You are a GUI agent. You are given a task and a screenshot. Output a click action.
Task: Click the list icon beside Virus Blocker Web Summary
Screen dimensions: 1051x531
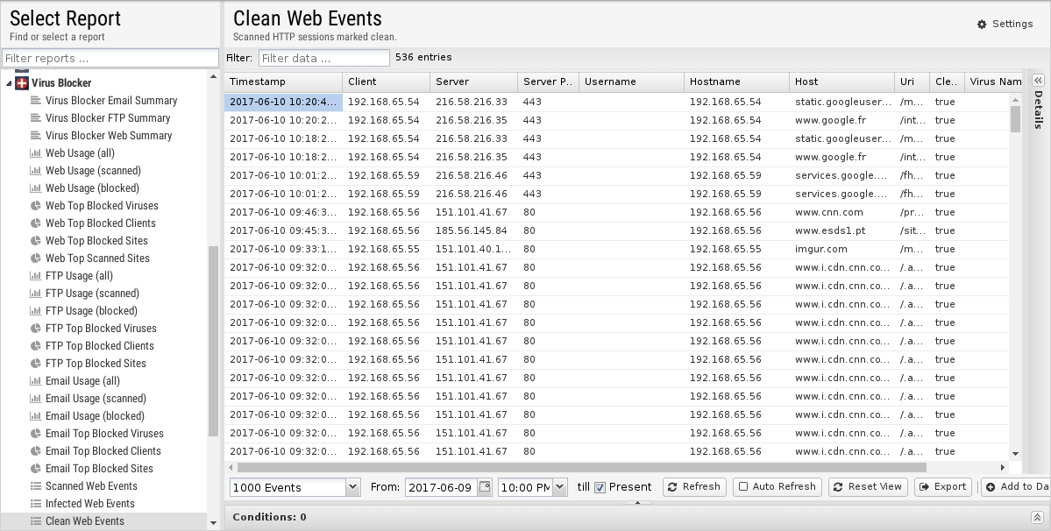pyautogui.click(x=36, y=135)
